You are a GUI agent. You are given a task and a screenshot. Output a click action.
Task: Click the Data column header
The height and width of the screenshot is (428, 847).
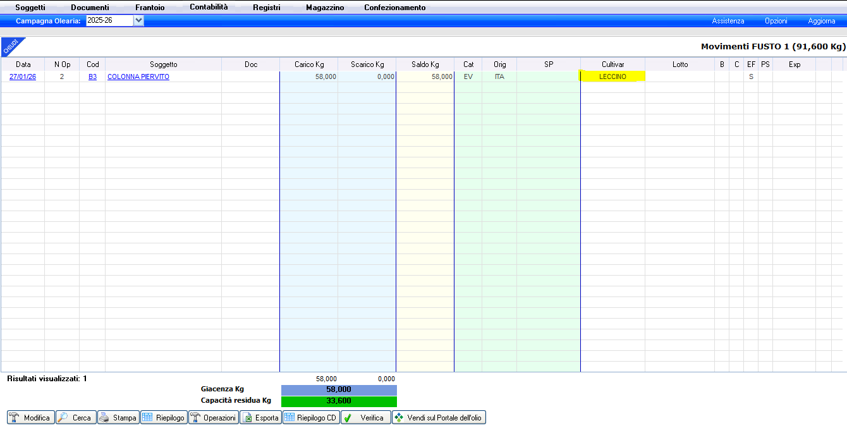coord(23,64)
